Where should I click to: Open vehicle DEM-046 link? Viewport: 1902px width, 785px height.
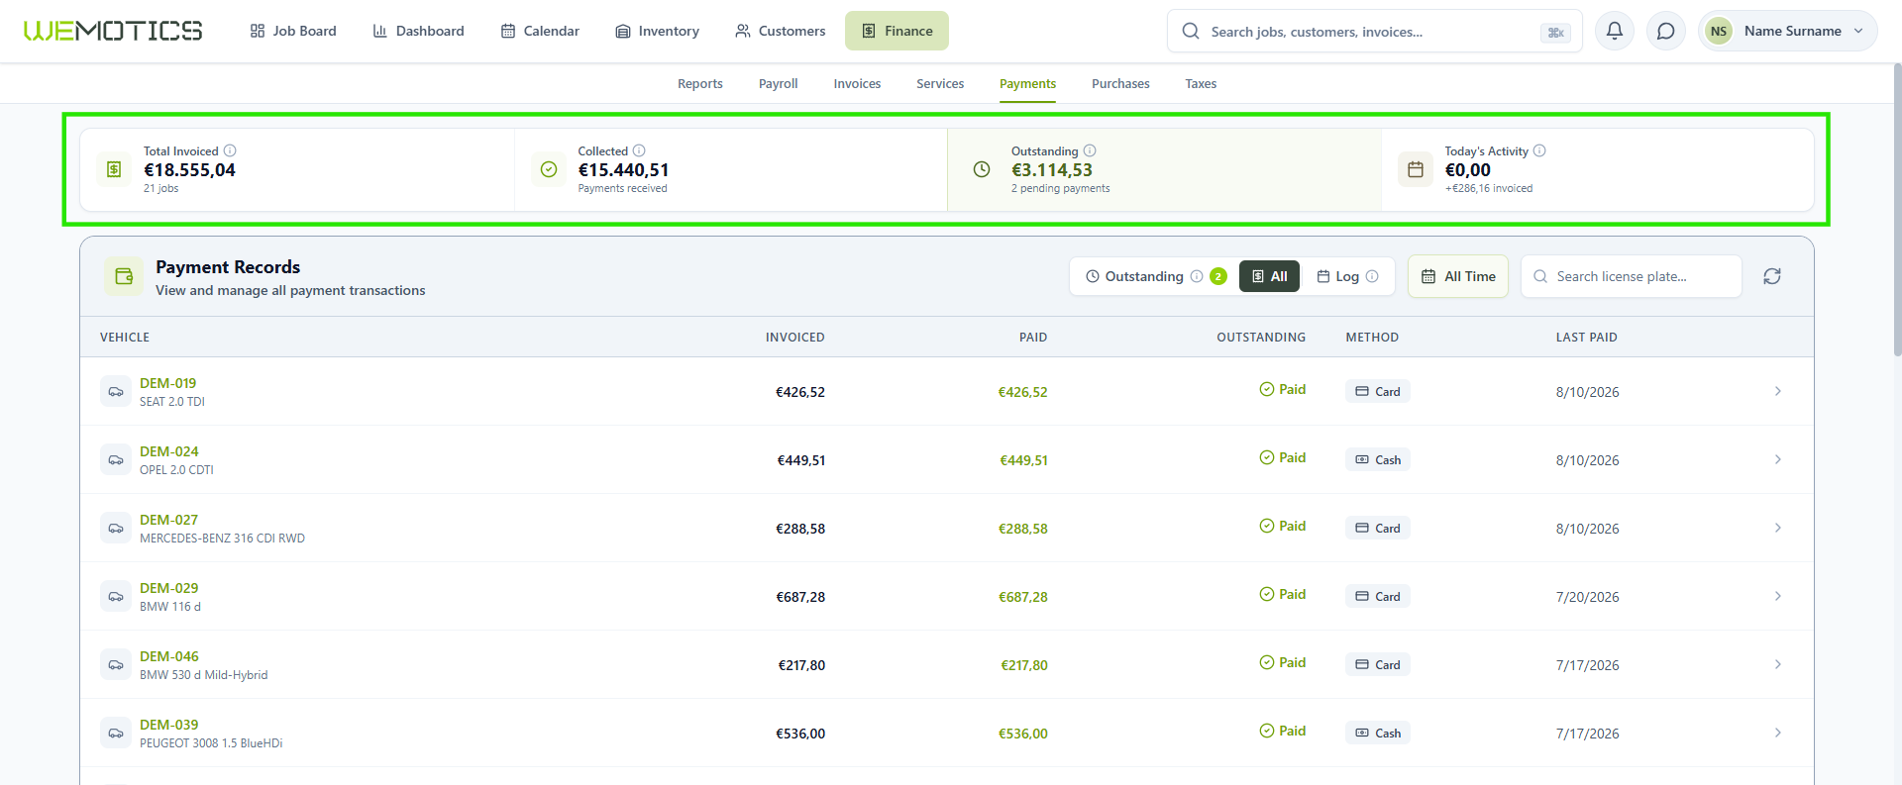(168, 656)
